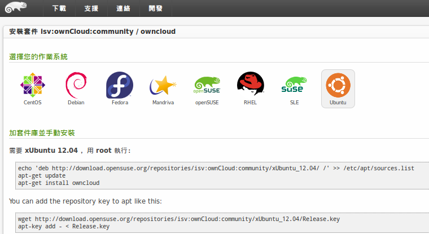
Task: Open the 支援 menu item
Action: pos(91,8)
